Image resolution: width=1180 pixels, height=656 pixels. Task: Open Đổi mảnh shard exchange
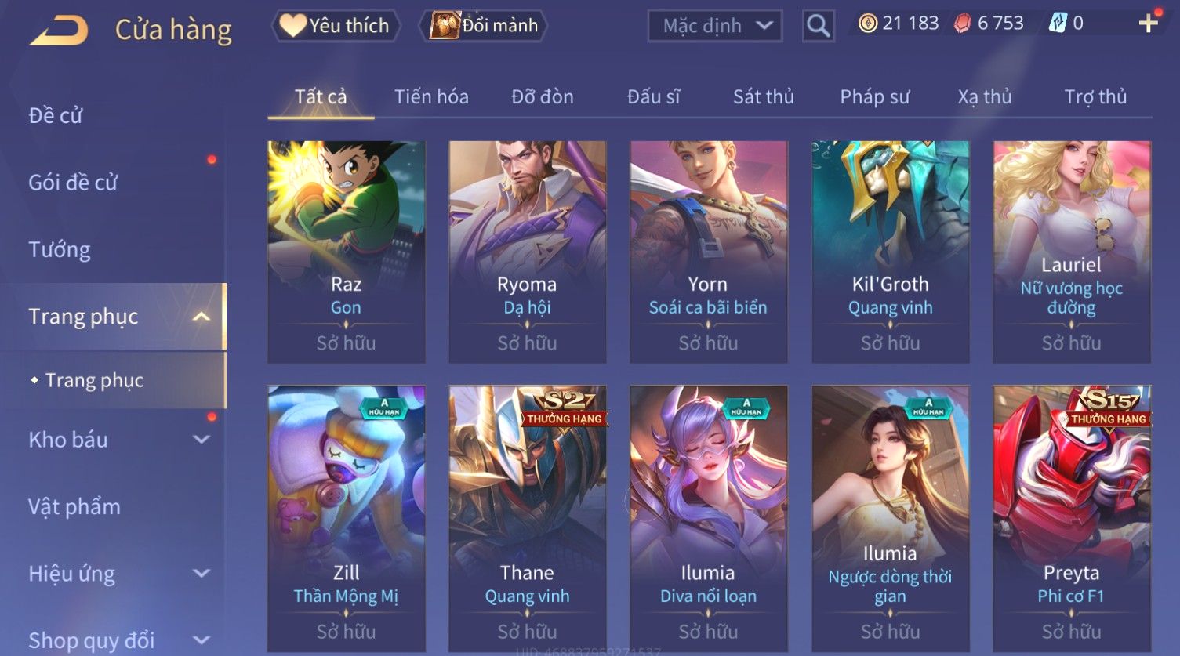pyautogui.click(x=484, y=26)
